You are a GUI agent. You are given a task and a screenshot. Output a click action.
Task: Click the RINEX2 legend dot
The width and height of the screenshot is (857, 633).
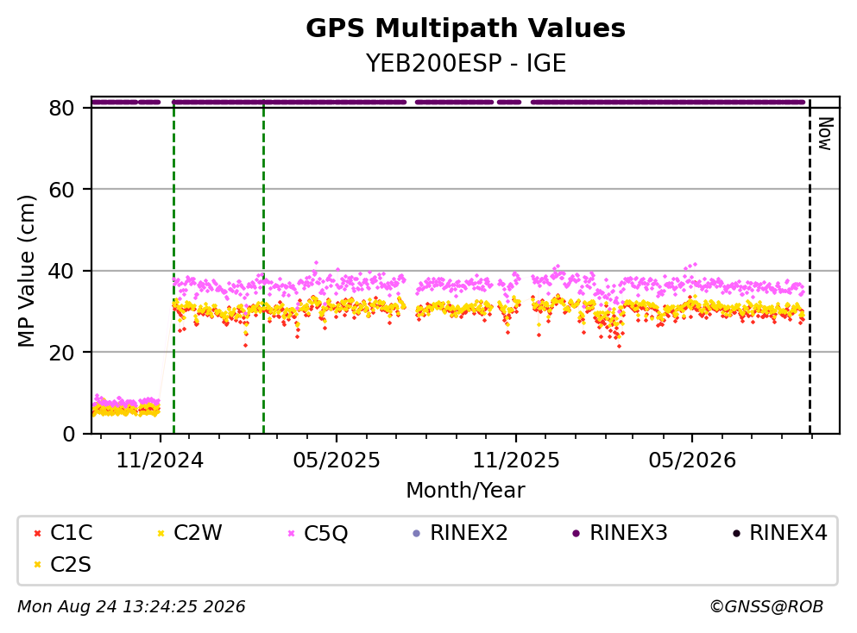tap(417, 533)
